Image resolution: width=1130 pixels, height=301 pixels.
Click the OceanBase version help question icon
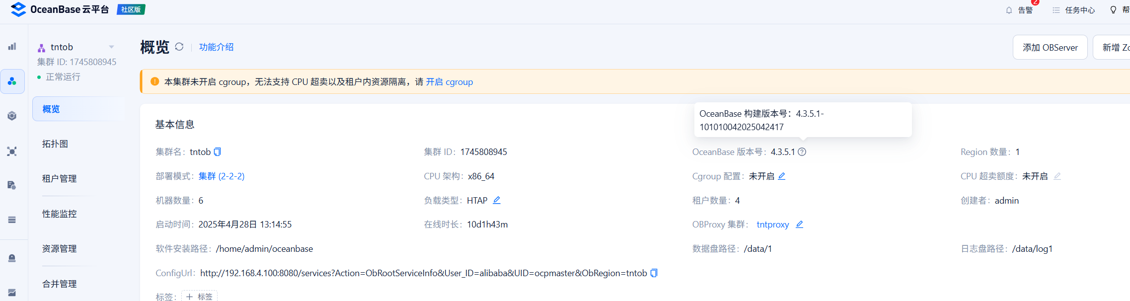tap(802, 152)
